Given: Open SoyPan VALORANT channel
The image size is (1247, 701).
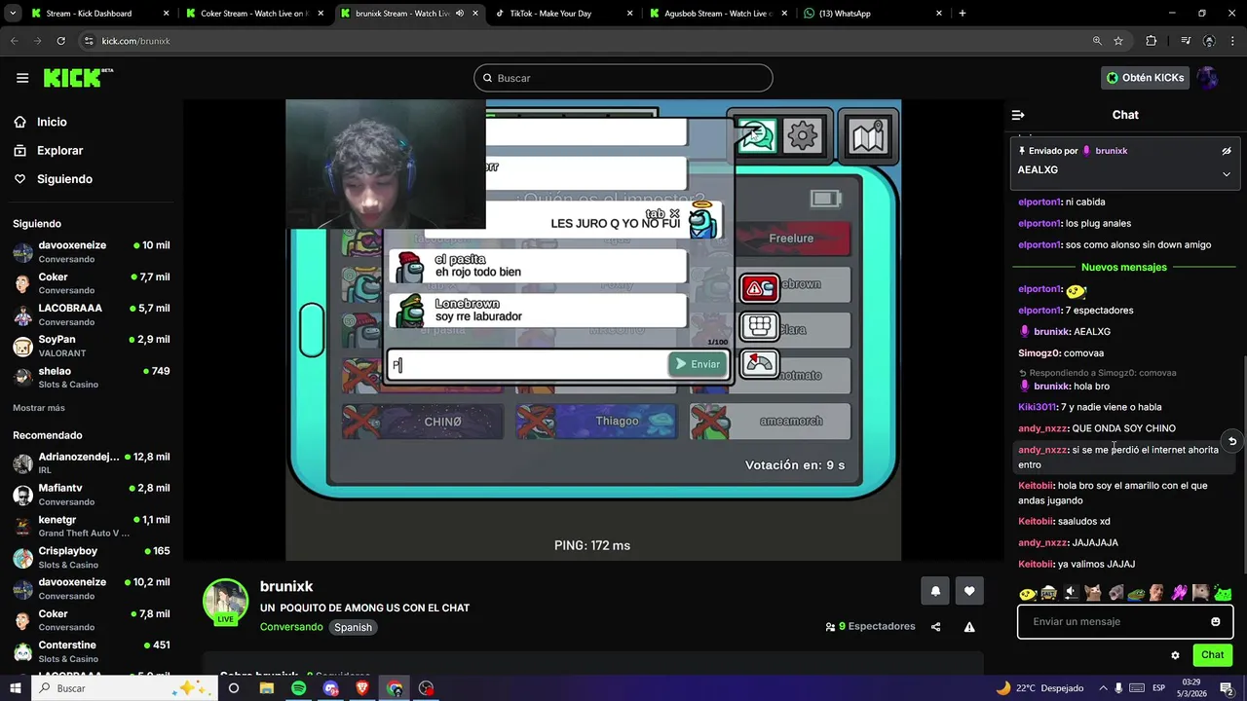Looking at the screenshot, I should click(x=91, y=346).
